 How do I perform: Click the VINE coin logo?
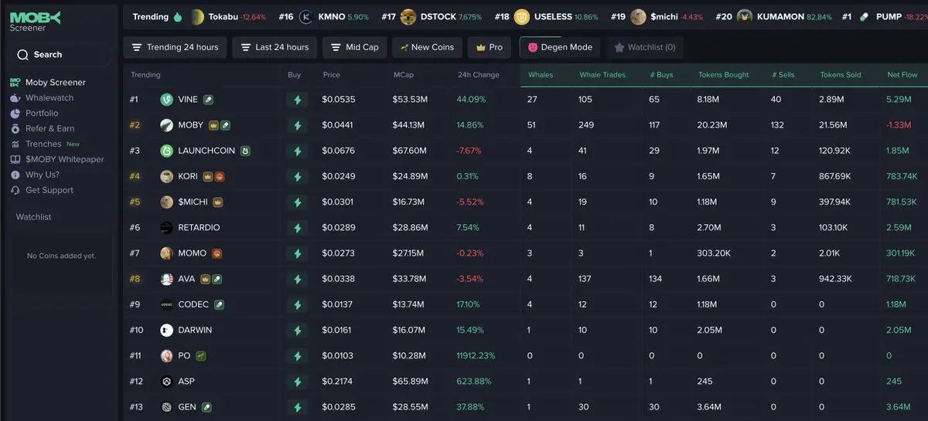(x=166, y=100)
